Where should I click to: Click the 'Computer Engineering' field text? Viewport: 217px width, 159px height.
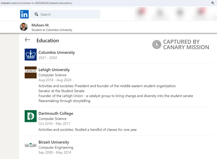click(x=56, y=147)
